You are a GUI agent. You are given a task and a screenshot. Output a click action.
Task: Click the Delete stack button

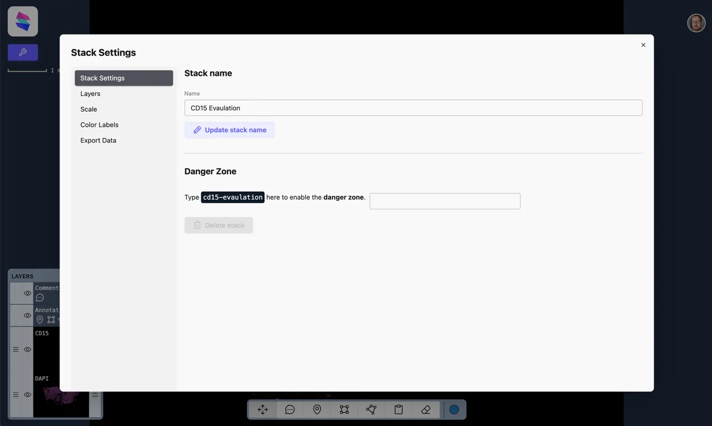[219, 225]
